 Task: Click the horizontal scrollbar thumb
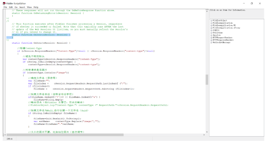point(65,135)
